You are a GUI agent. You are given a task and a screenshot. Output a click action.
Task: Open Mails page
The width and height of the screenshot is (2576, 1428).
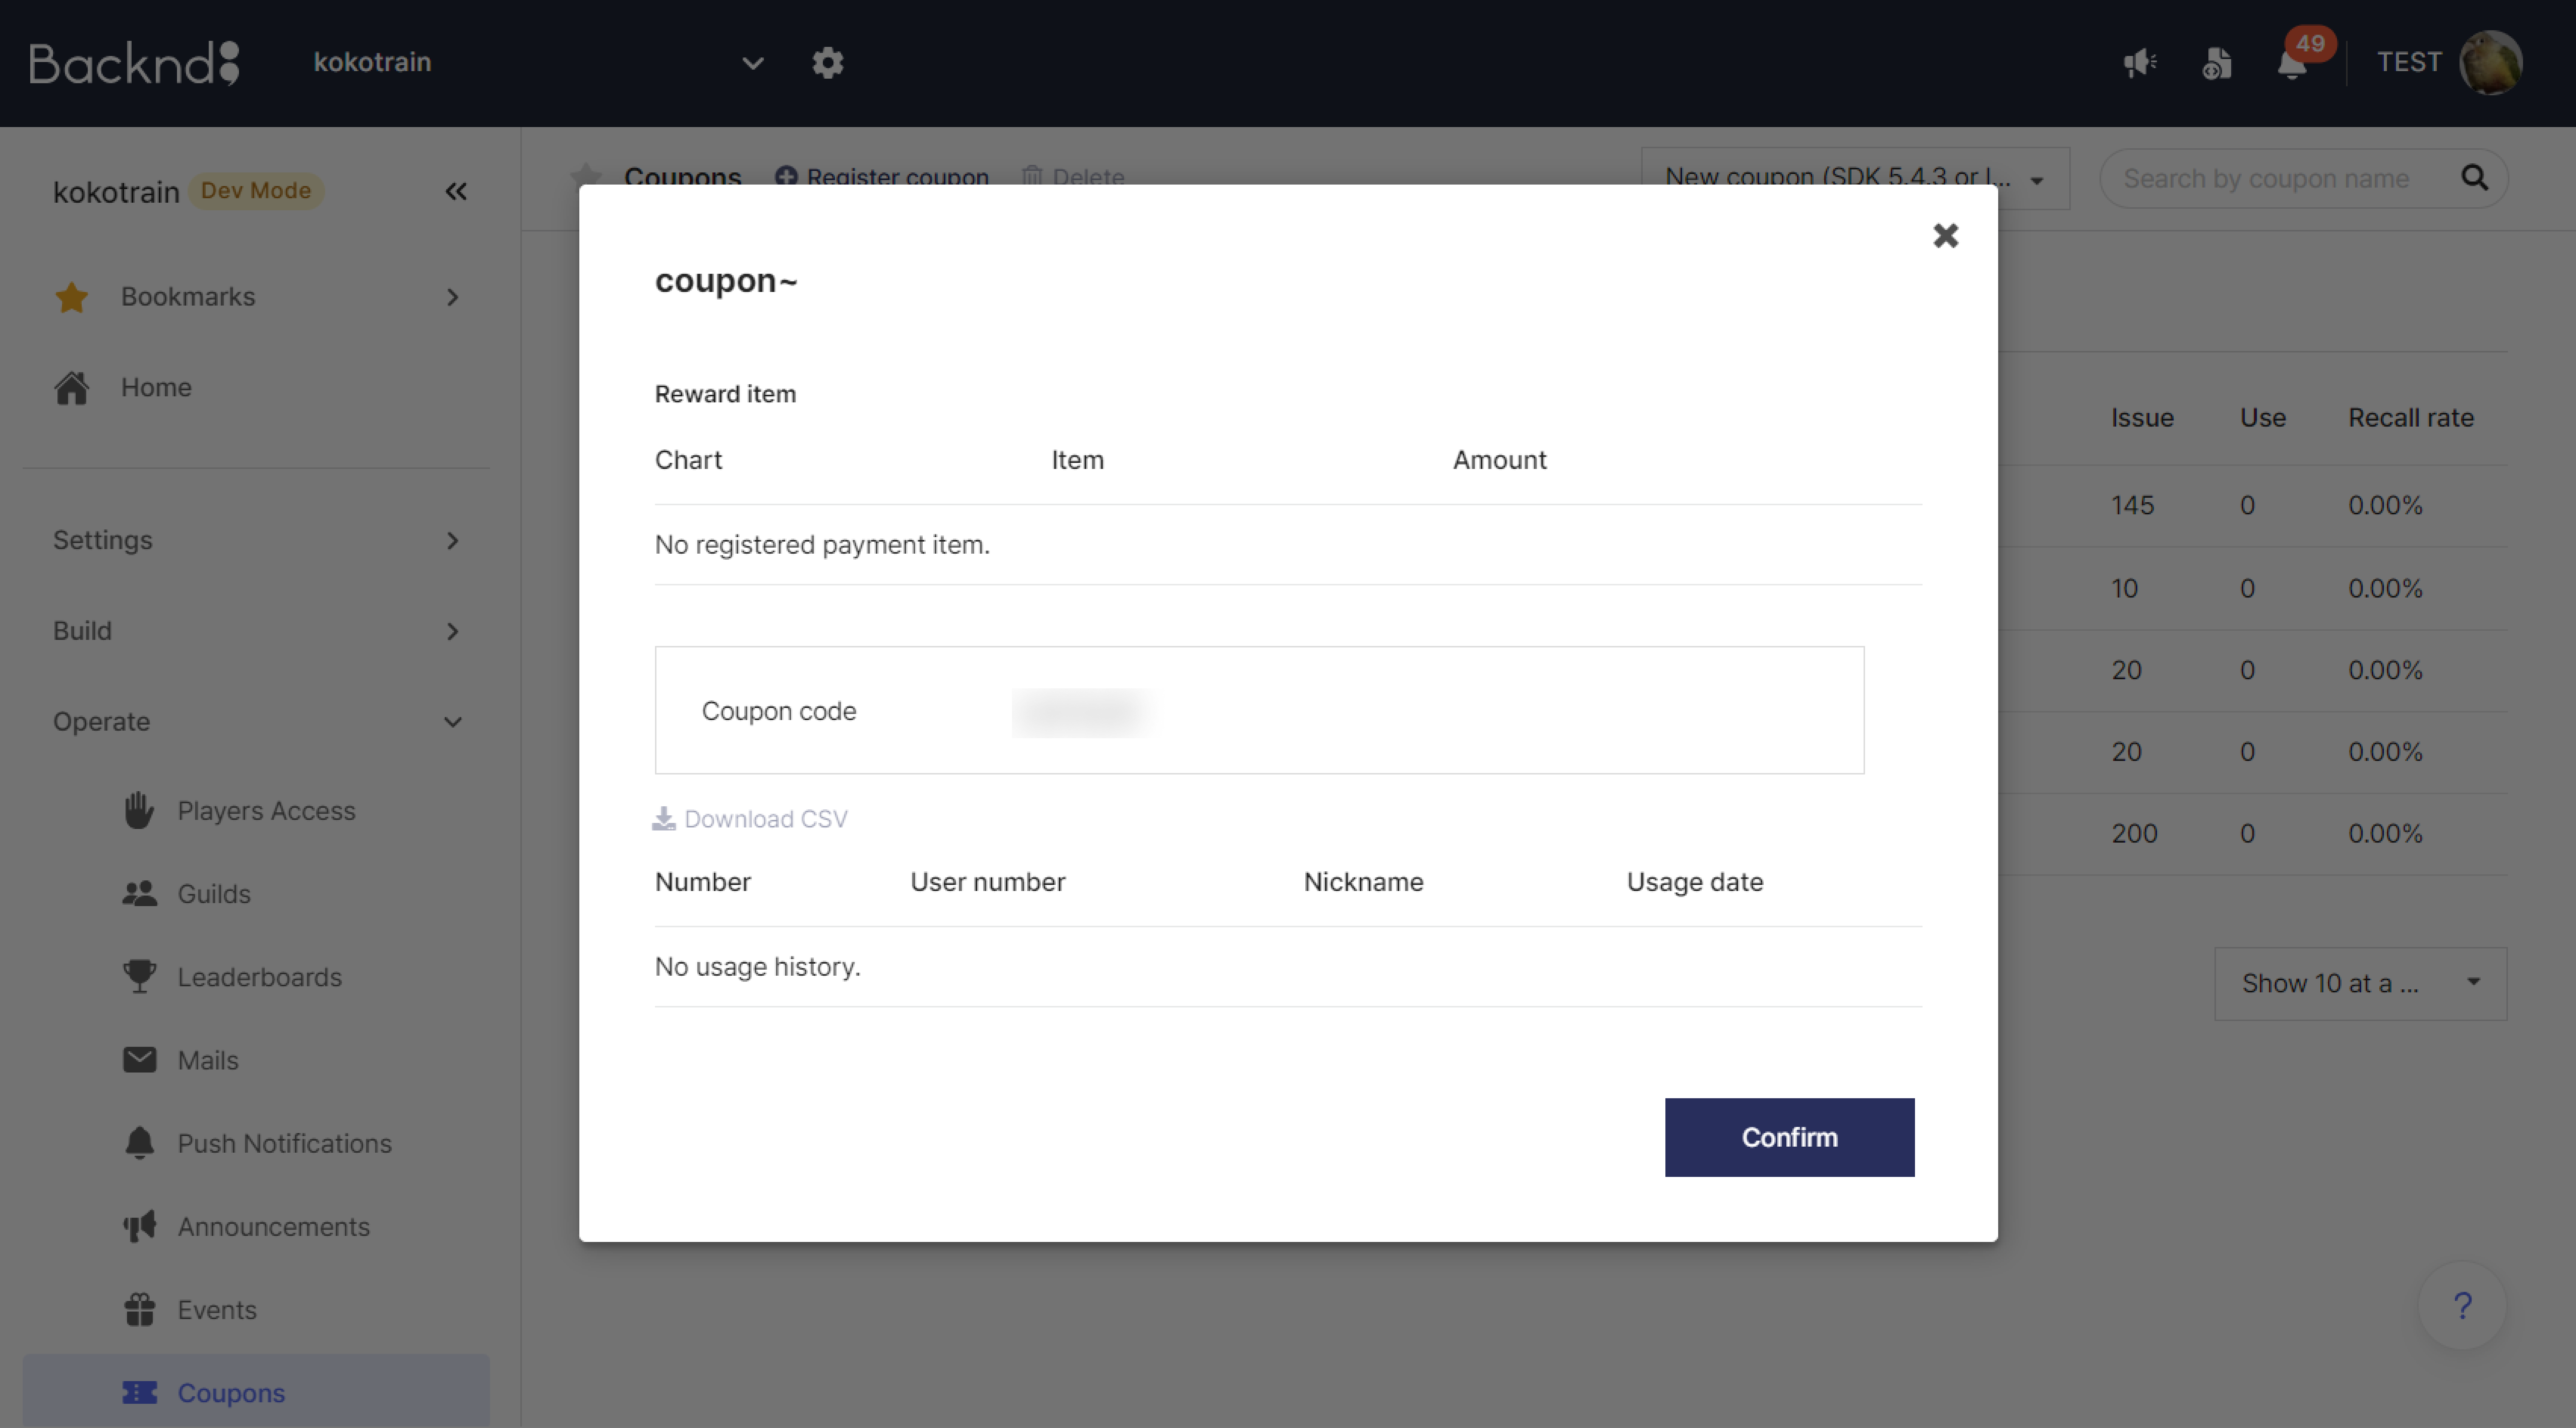pyautogui.click(x=208, y=1060)
